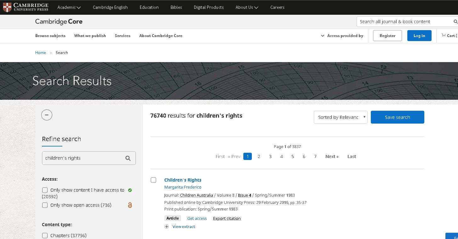Click the Save search button

click(398, 117)
